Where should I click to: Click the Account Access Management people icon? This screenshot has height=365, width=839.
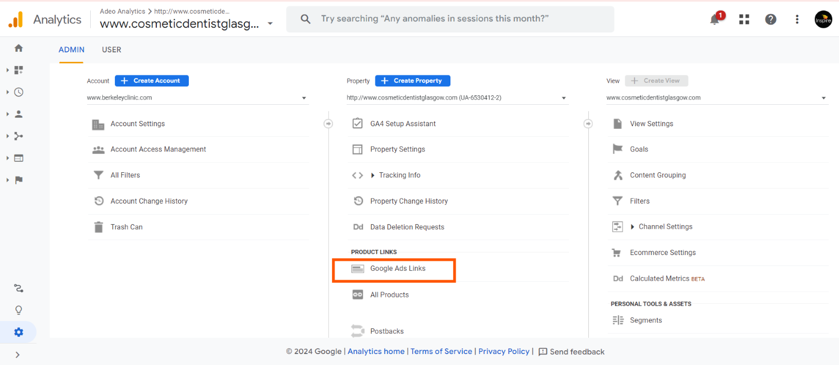98,150
